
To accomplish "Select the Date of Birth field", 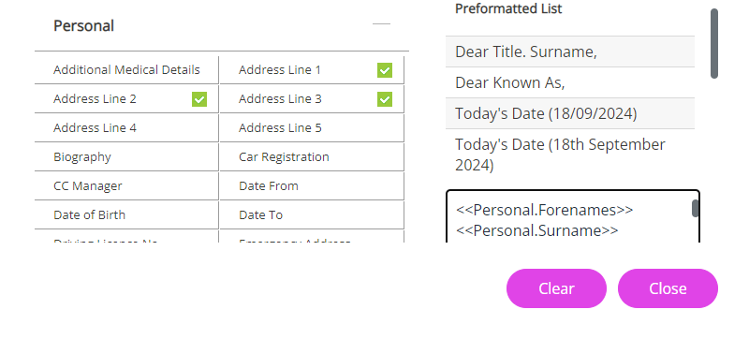I will tap(126, 215).
